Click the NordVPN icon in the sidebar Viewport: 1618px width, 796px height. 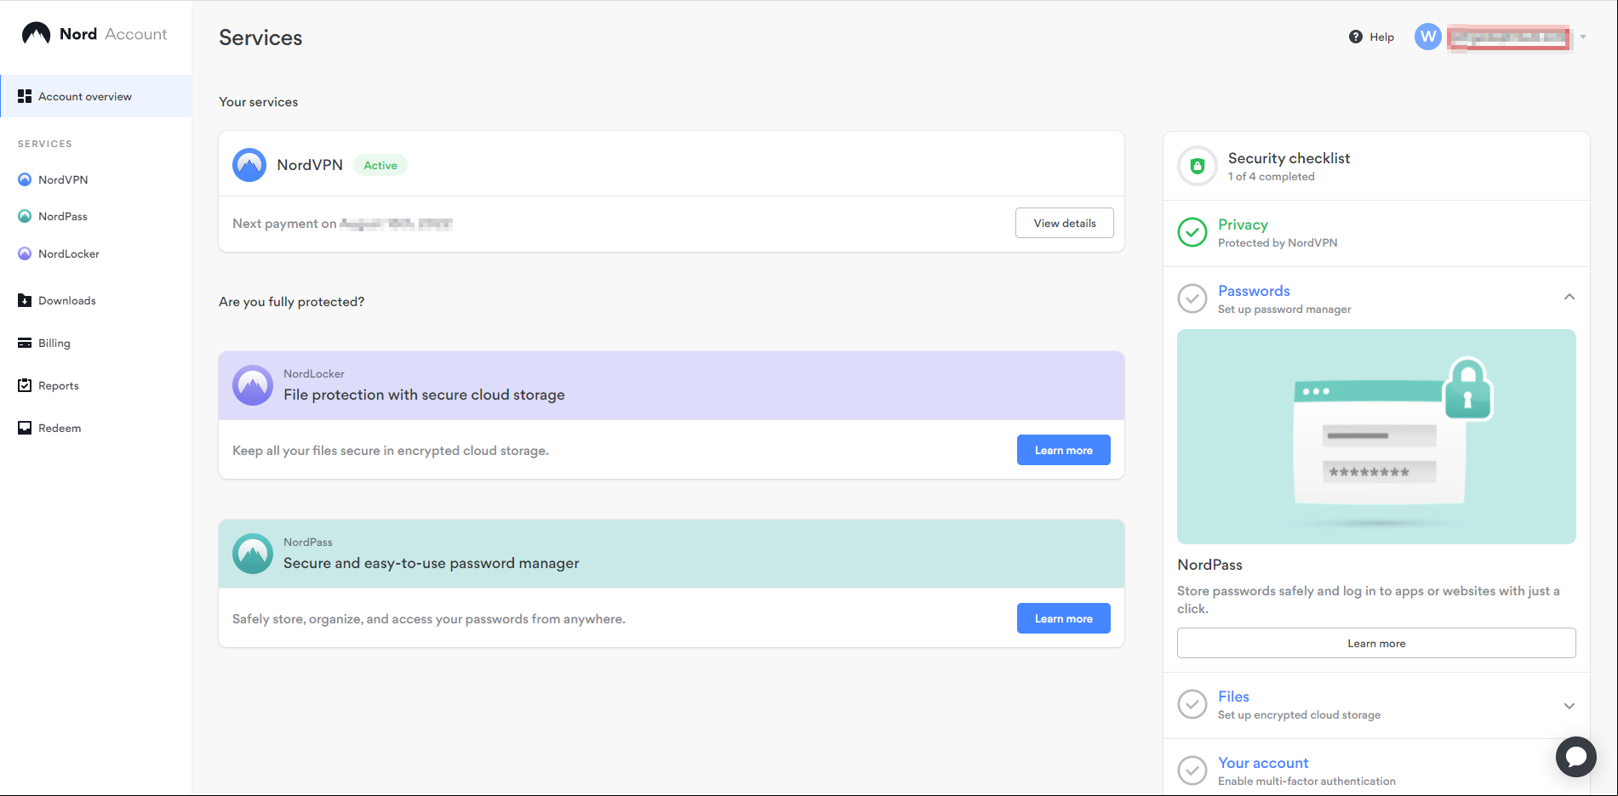[25, 179]
